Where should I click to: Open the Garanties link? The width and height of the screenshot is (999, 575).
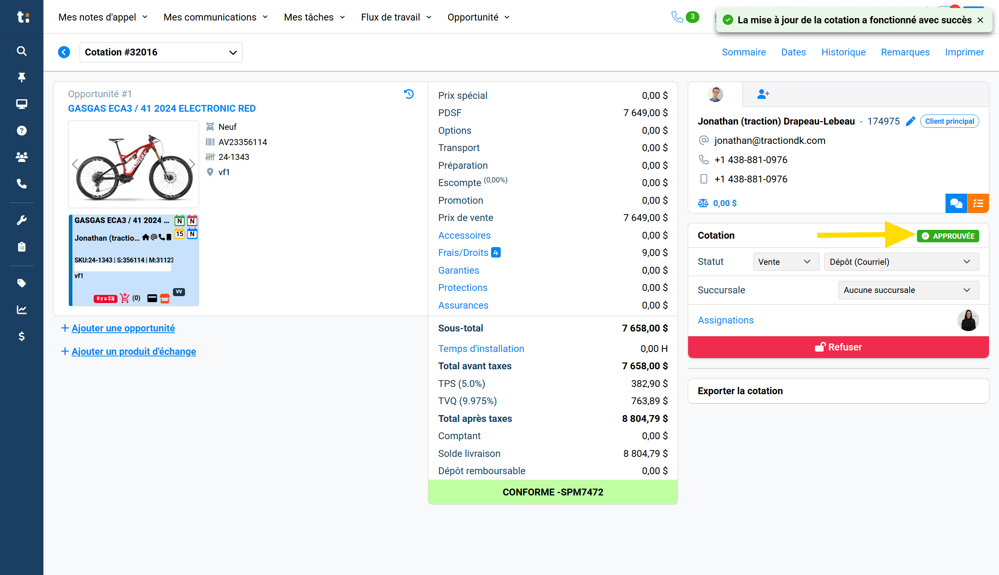tap(458, 270)
